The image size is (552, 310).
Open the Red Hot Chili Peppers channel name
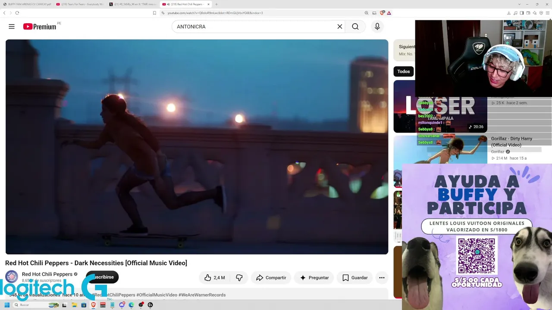(x=47, y=274)
